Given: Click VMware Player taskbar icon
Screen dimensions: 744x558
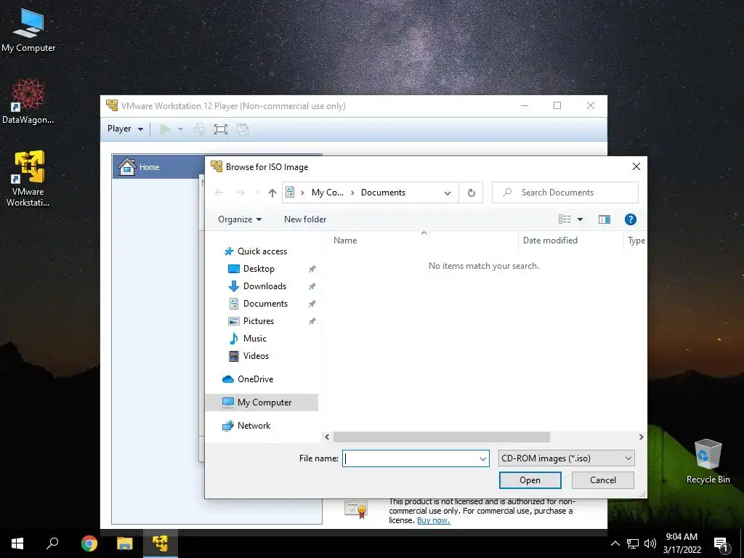Looking at the screenshot, I should pyautogui.click(x=161, y=543).
